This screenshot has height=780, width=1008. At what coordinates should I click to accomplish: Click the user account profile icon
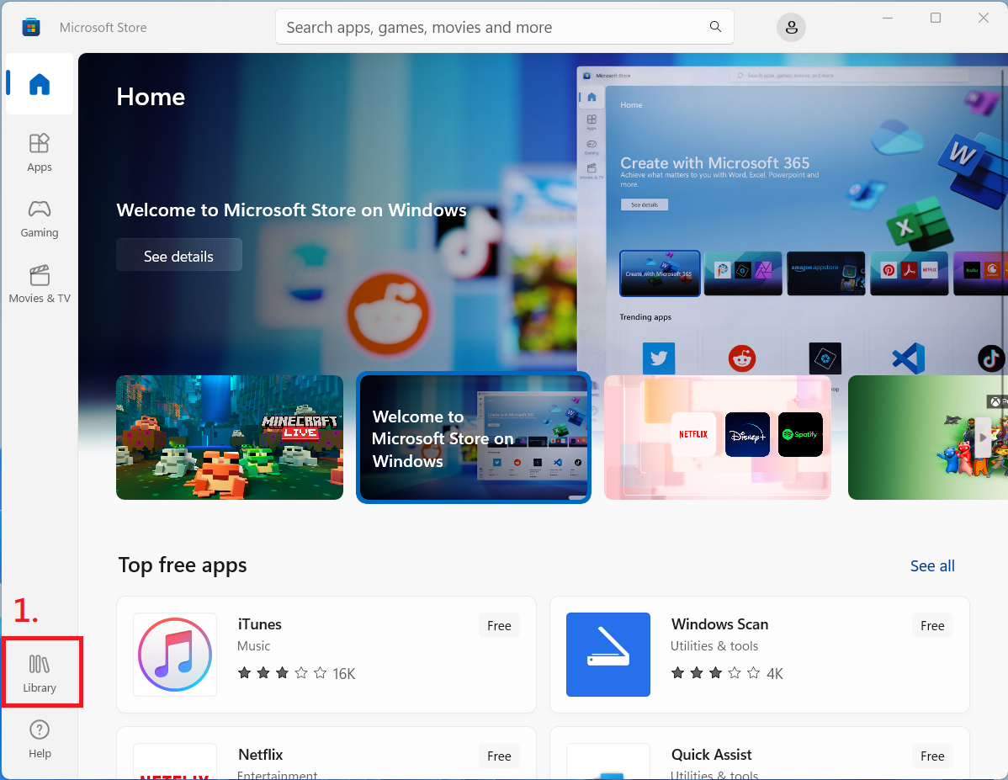click(x=791, y=28)
